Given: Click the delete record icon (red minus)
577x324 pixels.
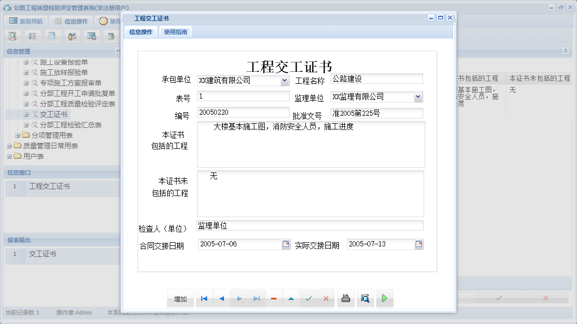Looking at the screenshot, I should click(x=273, y=298).
